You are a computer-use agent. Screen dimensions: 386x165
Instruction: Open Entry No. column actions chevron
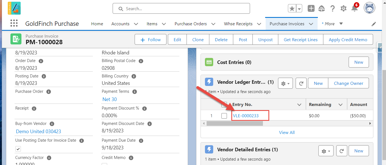click(x=299, y=105)
